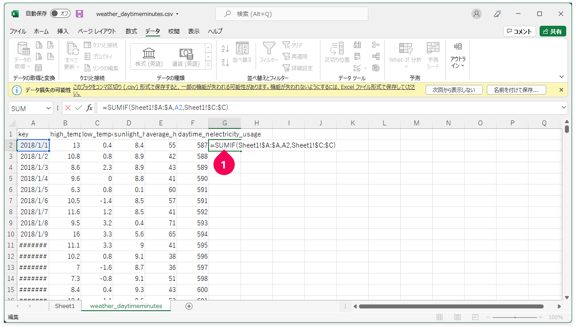Sort descending with the Z-A icon
This screenshot has height=328, width=576.
(x=225, y=63)
